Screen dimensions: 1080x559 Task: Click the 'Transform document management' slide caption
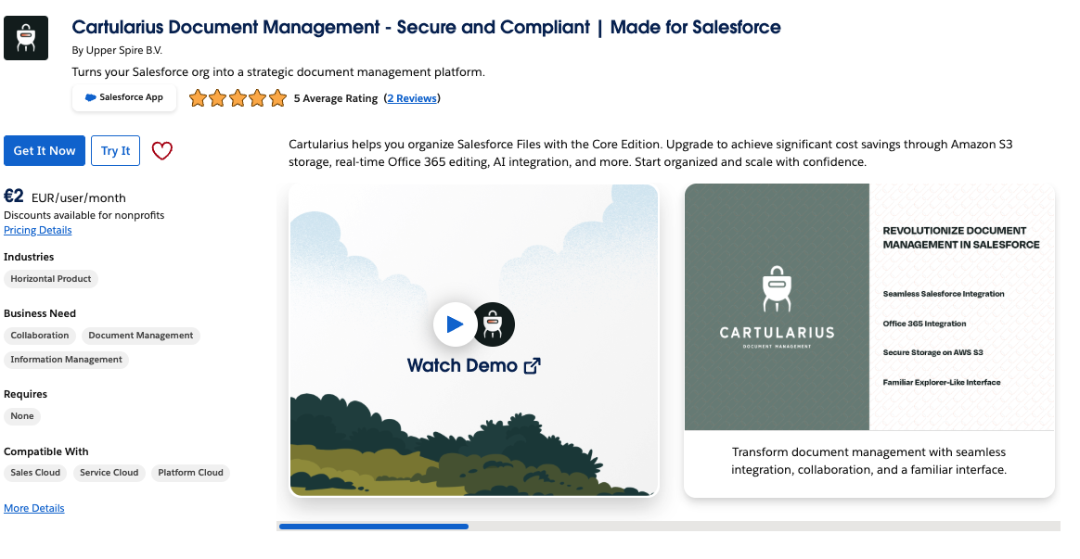click(x=869, y=462)
